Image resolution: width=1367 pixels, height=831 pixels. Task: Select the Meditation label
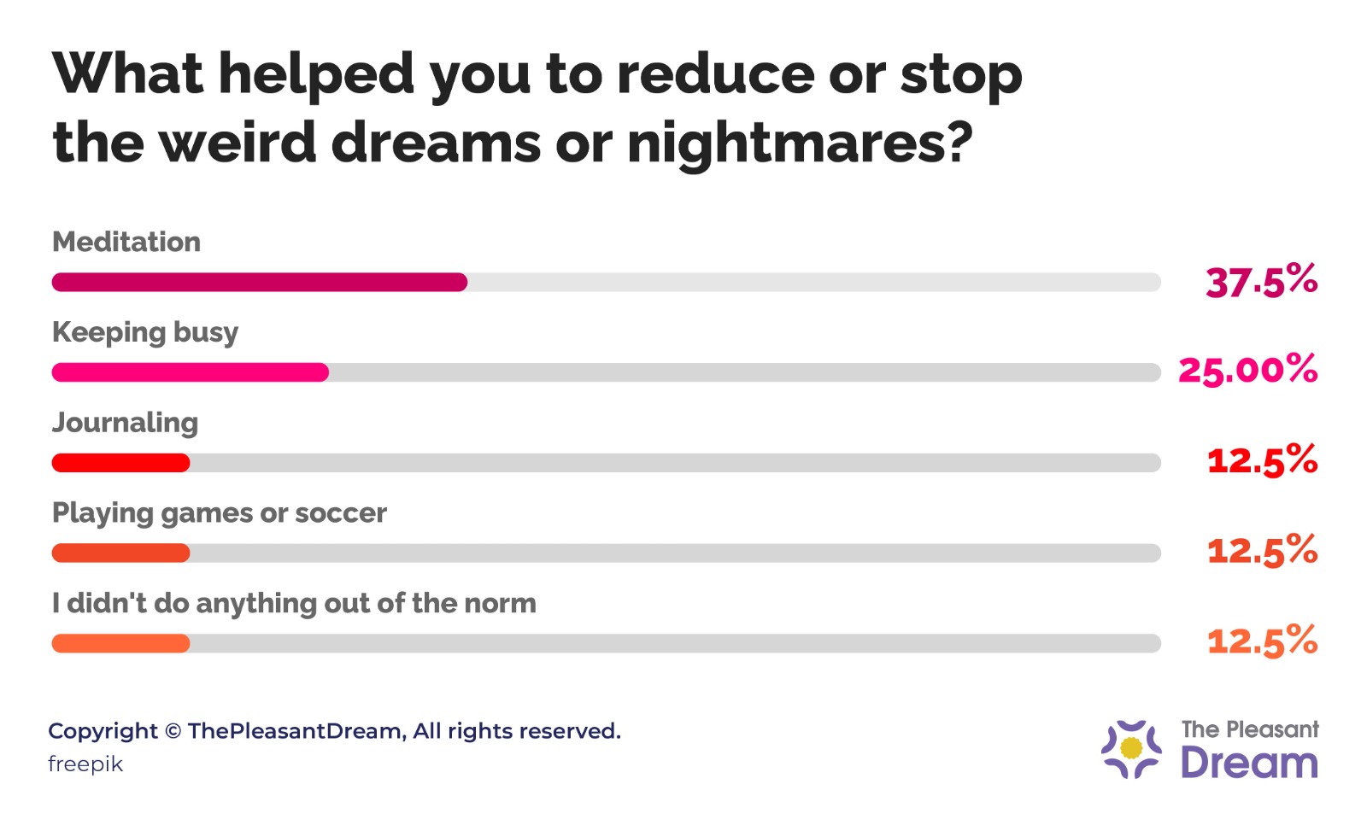(x=126, y=242)
